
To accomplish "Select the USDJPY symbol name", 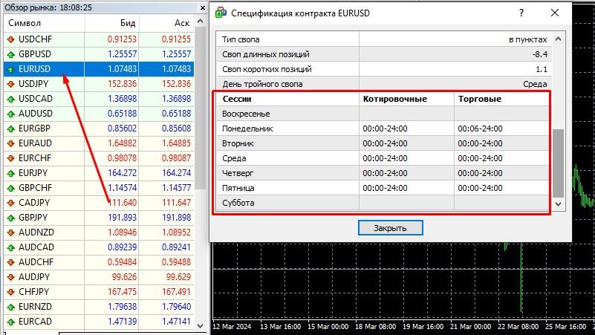I will coord(33,83).
